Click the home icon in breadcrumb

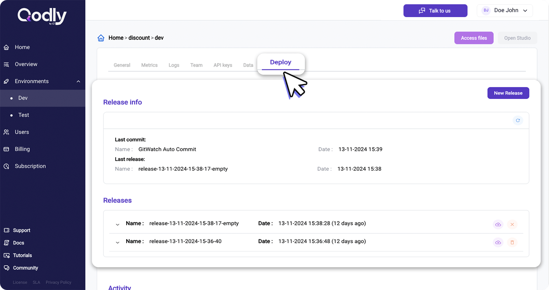tap(101, 38)
